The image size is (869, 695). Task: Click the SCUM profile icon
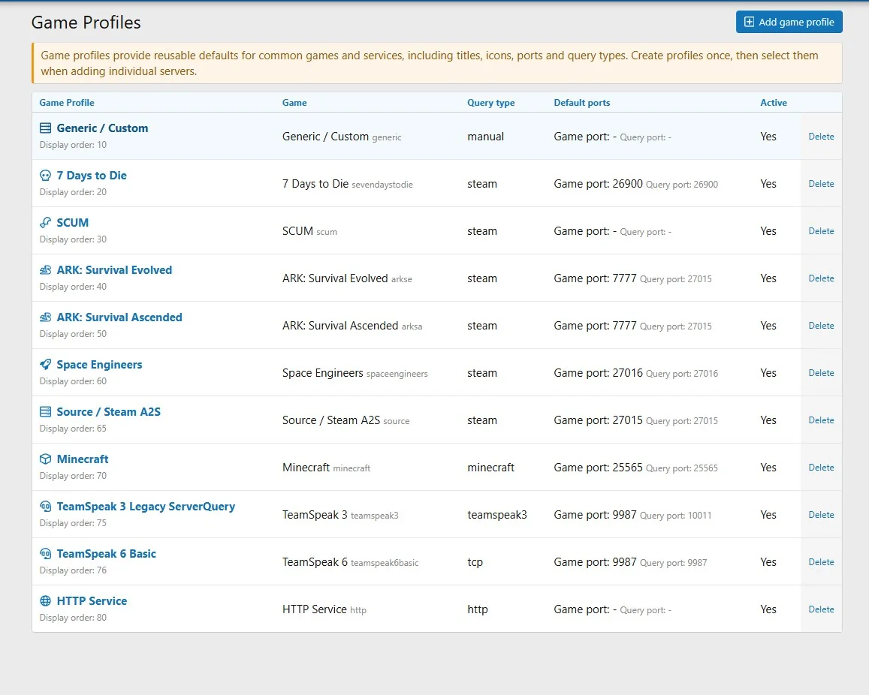click(46, 223)
